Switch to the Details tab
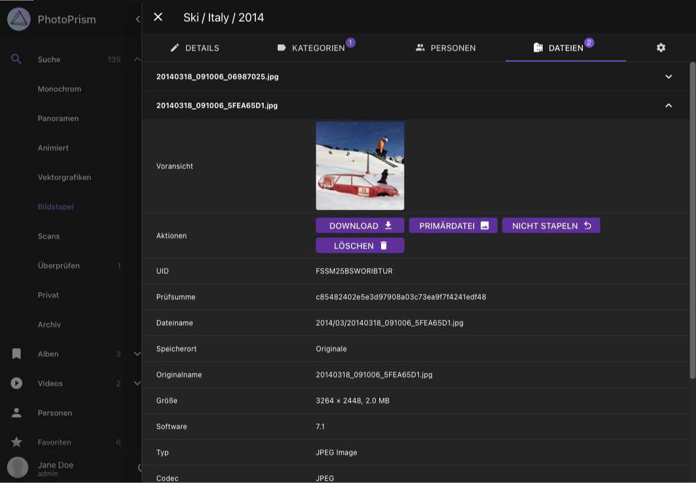Screen dimensions: 696x483 point(195,48)
